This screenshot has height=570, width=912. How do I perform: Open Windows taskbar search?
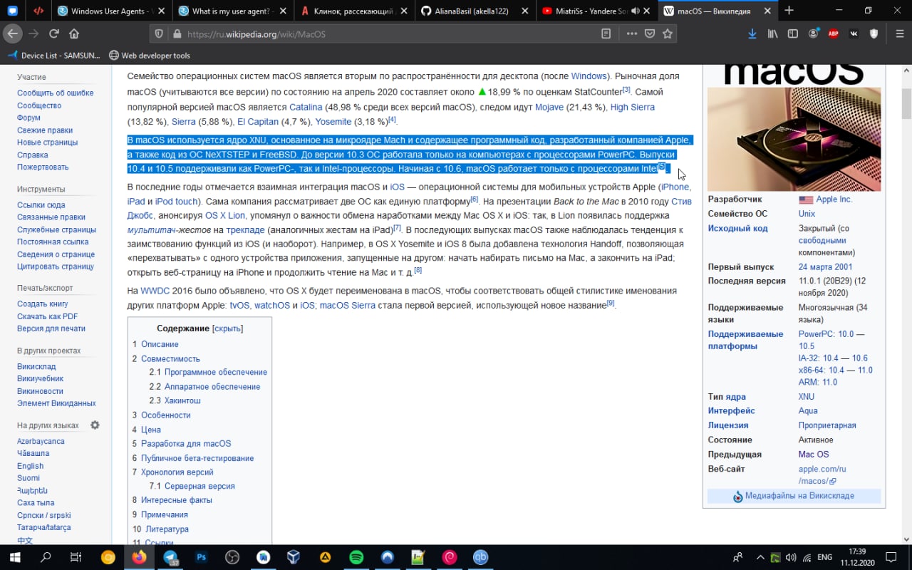[46, 557]
